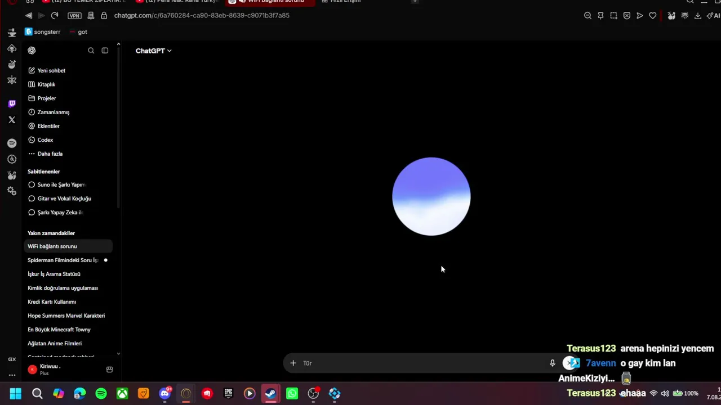
Task: Open Spotify from the taskbar
Action: [101, 394]
